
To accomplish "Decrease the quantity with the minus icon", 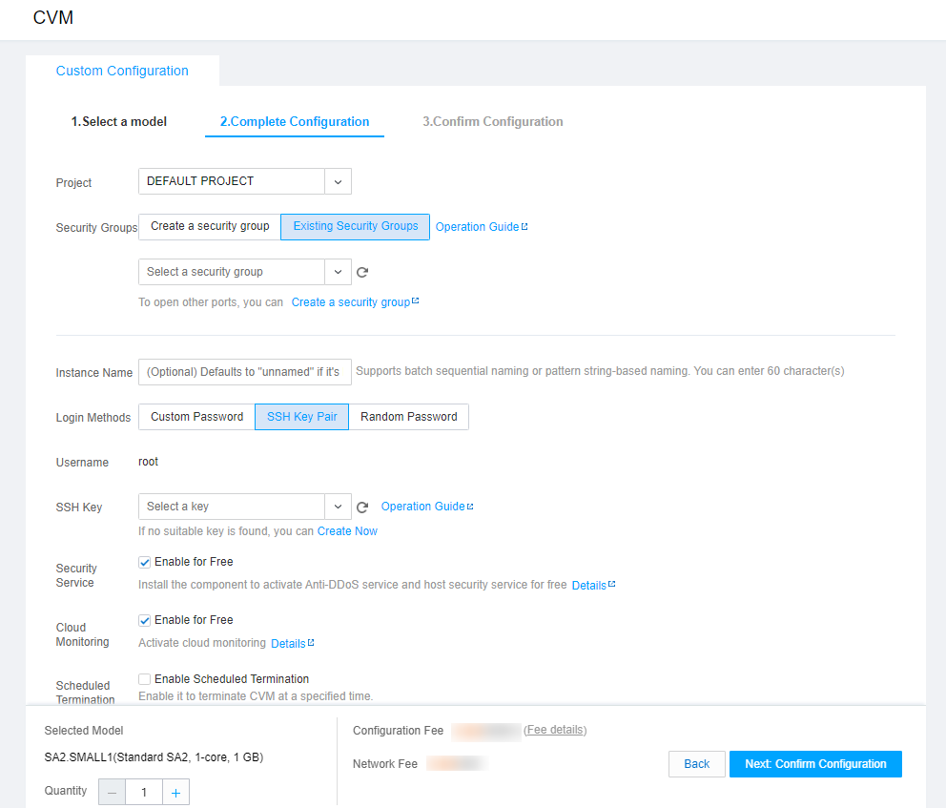I will click(x=112, y=791).
